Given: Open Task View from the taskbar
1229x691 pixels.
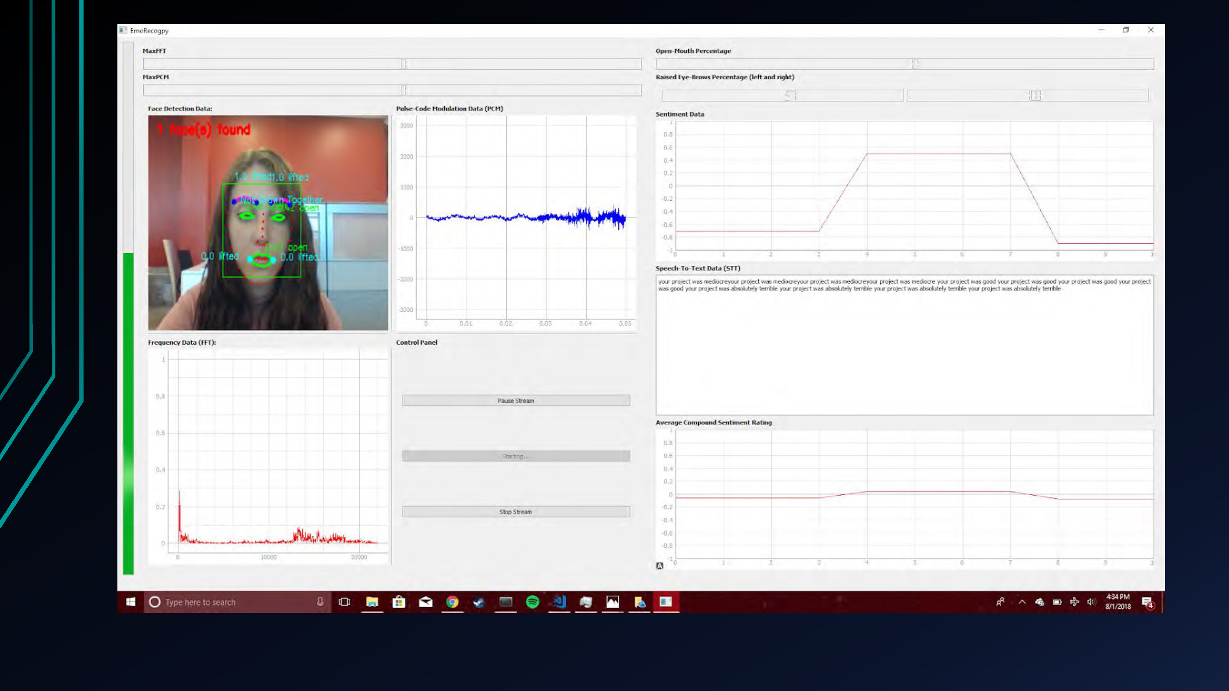Looking at the screenshot, I should [344, 602].
